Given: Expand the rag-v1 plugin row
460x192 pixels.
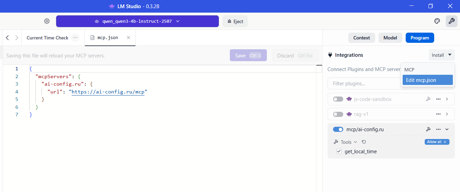Looking at the screenshot, I should 447,114.
